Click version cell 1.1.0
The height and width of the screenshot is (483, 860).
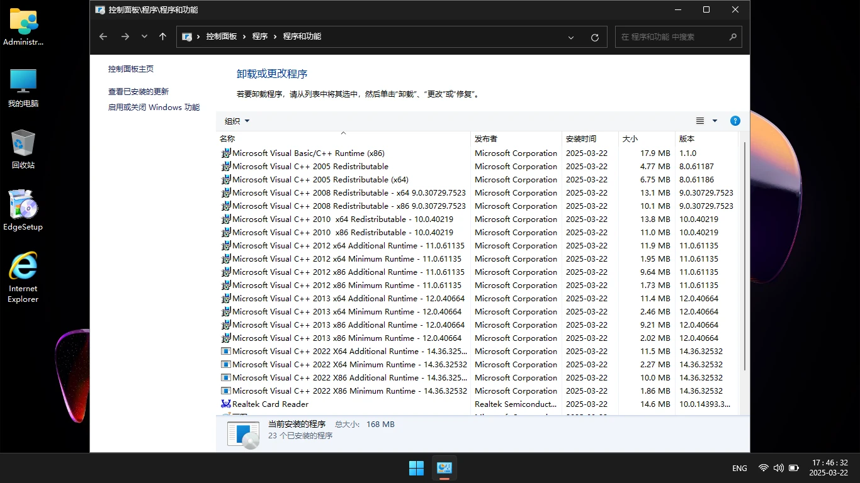point(687,153)
